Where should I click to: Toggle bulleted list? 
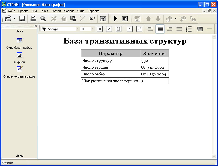(189, 29)
